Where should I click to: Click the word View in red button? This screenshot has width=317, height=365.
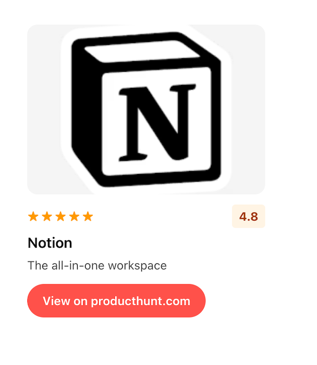(57, 301)
